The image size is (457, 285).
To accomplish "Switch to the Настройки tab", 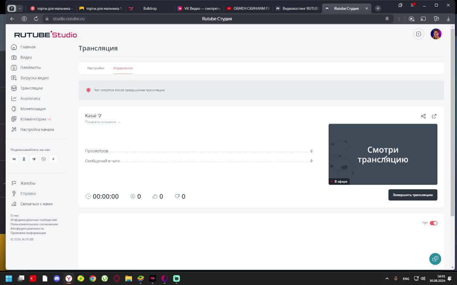I will (96, 68).
